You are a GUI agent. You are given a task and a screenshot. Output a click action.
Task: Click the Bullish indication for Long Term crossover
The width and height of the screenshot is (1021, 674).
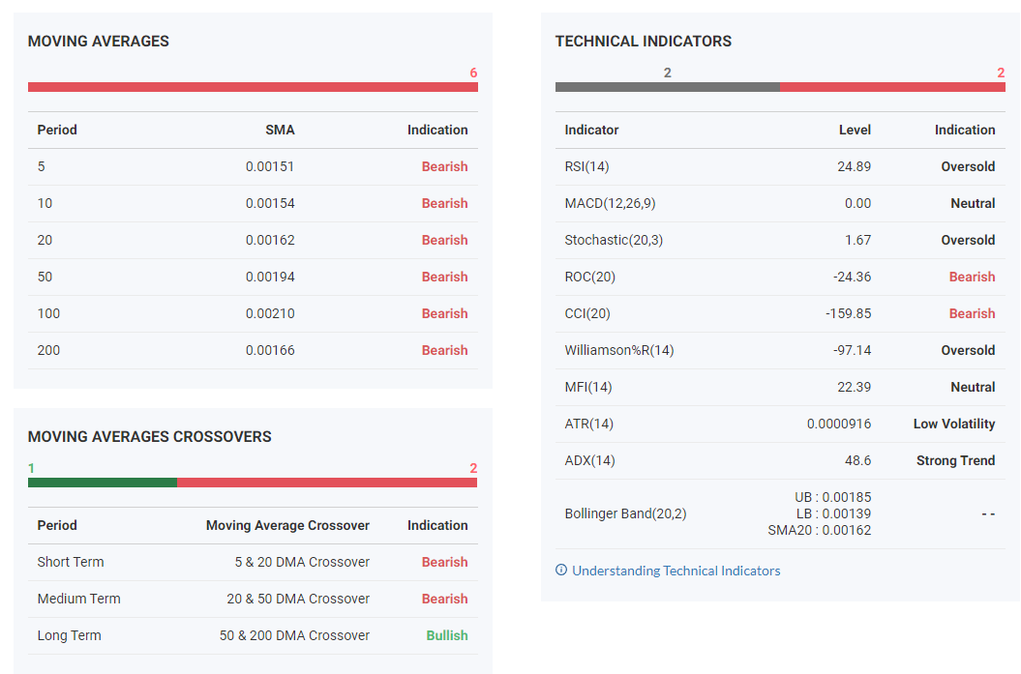pos(446,635)
